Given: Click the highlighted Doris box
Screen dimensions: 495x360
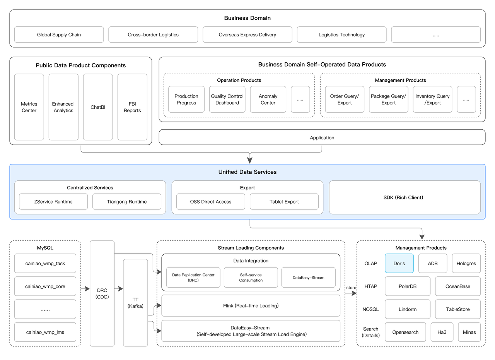Looking at the screenshot, I should [399, 263].
